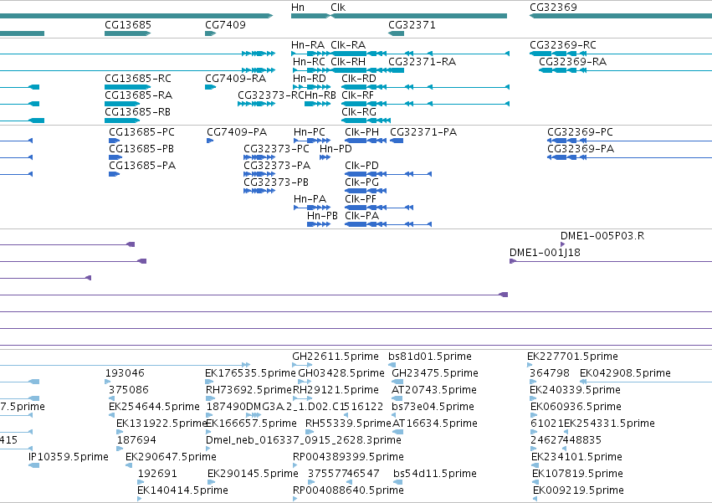Click transcript CG13685-RB
The width and height of the screenshot is (712, 503).
122,121
